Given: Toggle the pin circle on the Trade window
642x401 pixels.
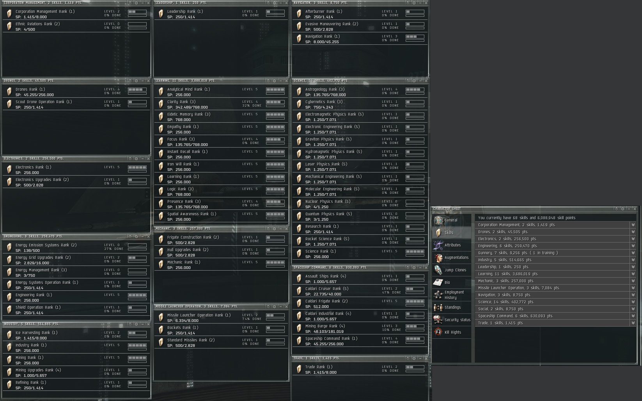Looking at the screenshot, I should (x=414, y=358).
